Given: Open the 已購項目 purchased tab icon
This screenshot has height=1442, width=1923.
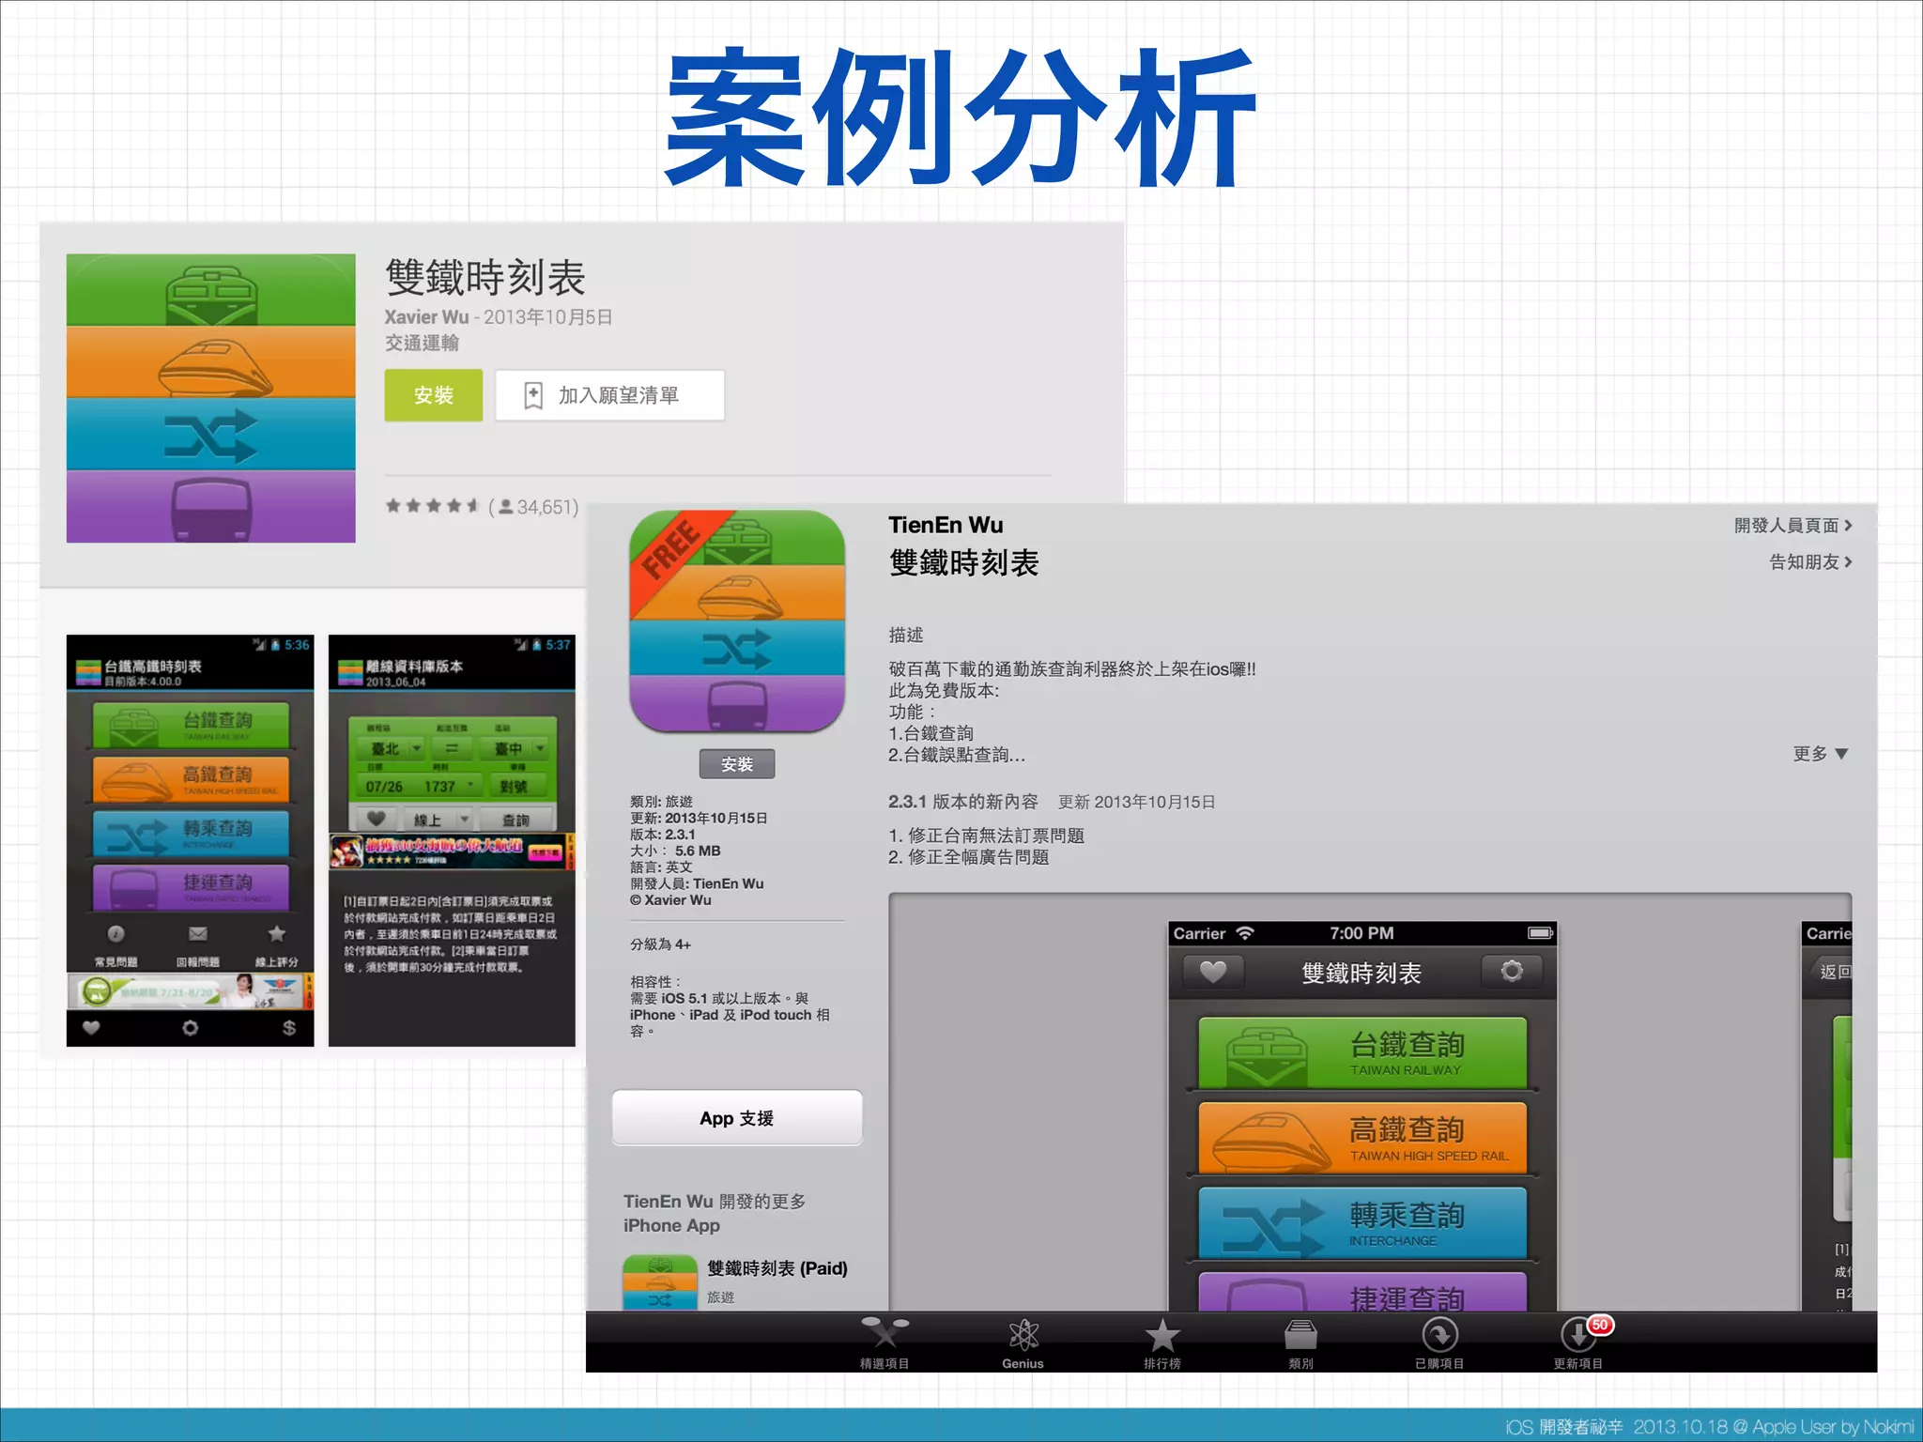Looking at the screenshot, I should click(1439, 1337).
